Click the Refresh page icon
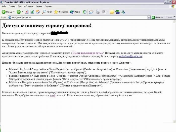 coord(32,12)
